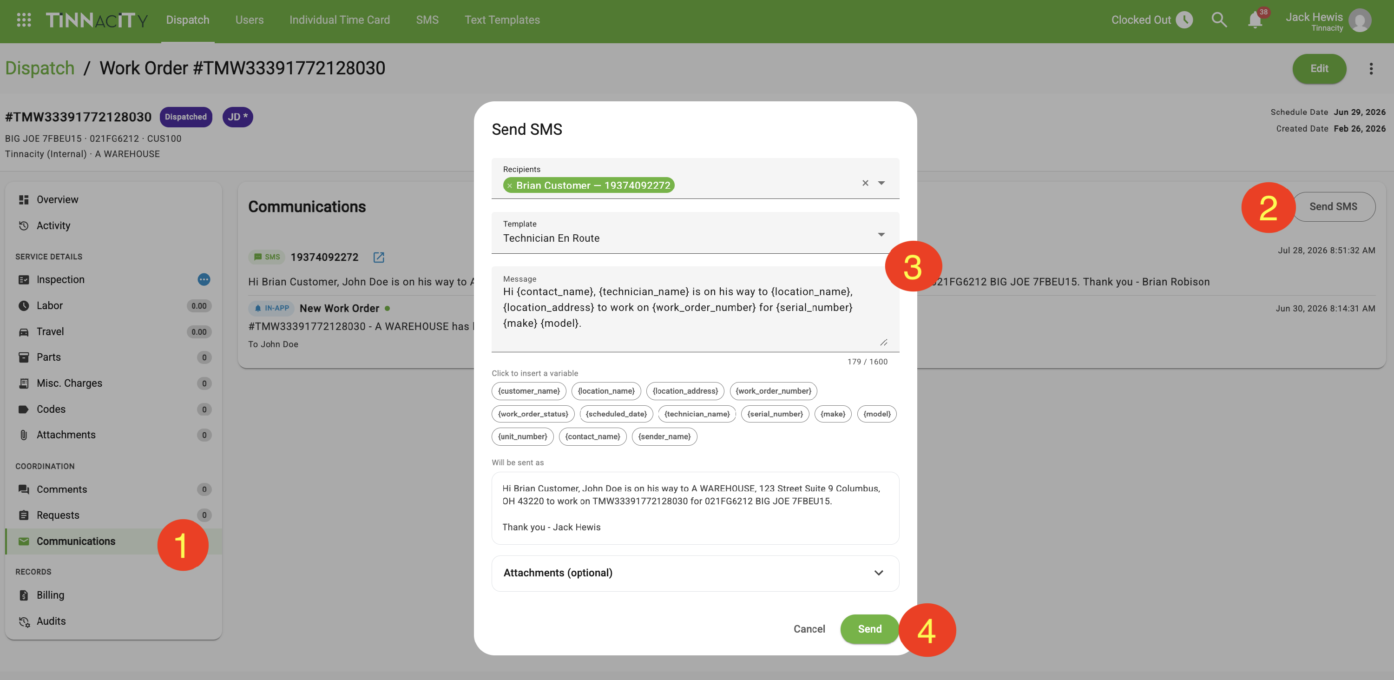Insert the {work_order_number} variable
Image resolution: width=1394 pixels, height=680 pixels.
773,391
